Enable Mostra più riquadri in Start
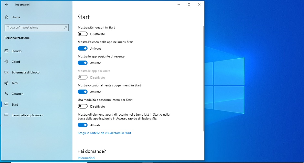 [x=83, y=34]
